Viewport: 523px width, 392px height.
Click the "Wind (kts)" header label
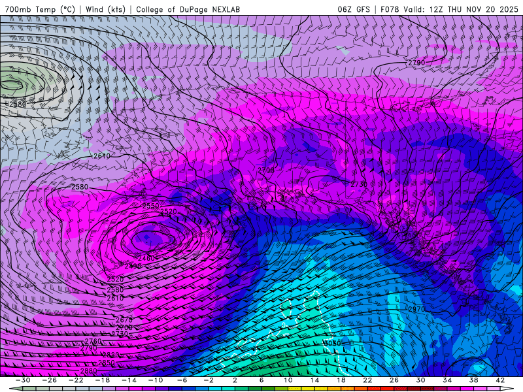[105, 9]
